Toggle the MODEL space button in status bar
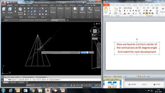165x93 pixels. pos(29,85)
